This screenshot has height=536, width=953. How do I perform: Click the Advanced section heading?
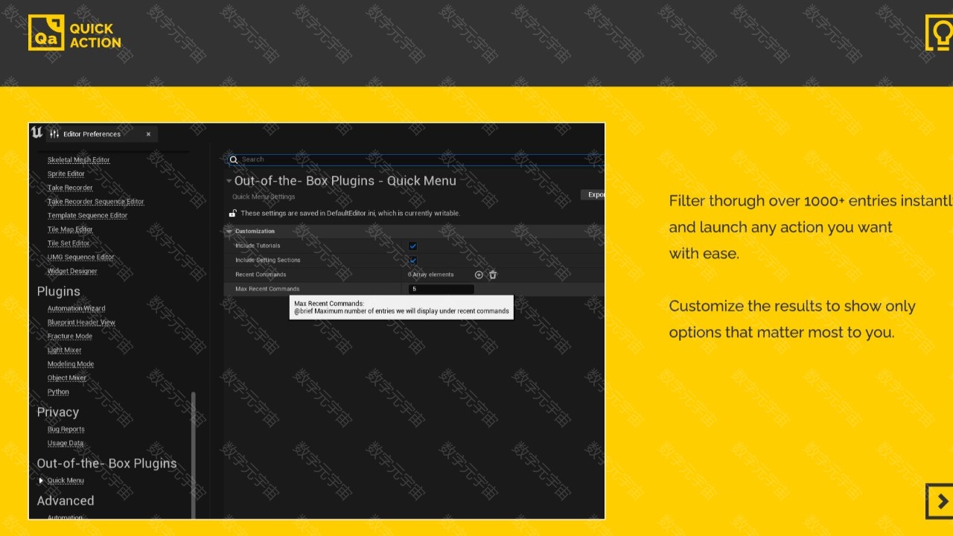(x=66, y=501)
